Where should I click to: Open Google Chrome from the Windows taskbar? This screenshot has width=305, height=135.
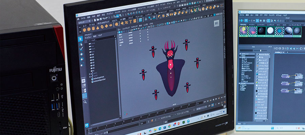click(x=169, y=126)
